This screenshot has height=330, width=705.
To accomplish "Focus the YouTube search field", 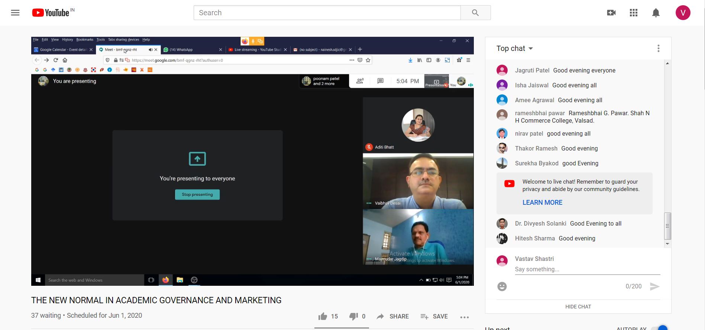I will pyautogui.click(x=327, y=13).
